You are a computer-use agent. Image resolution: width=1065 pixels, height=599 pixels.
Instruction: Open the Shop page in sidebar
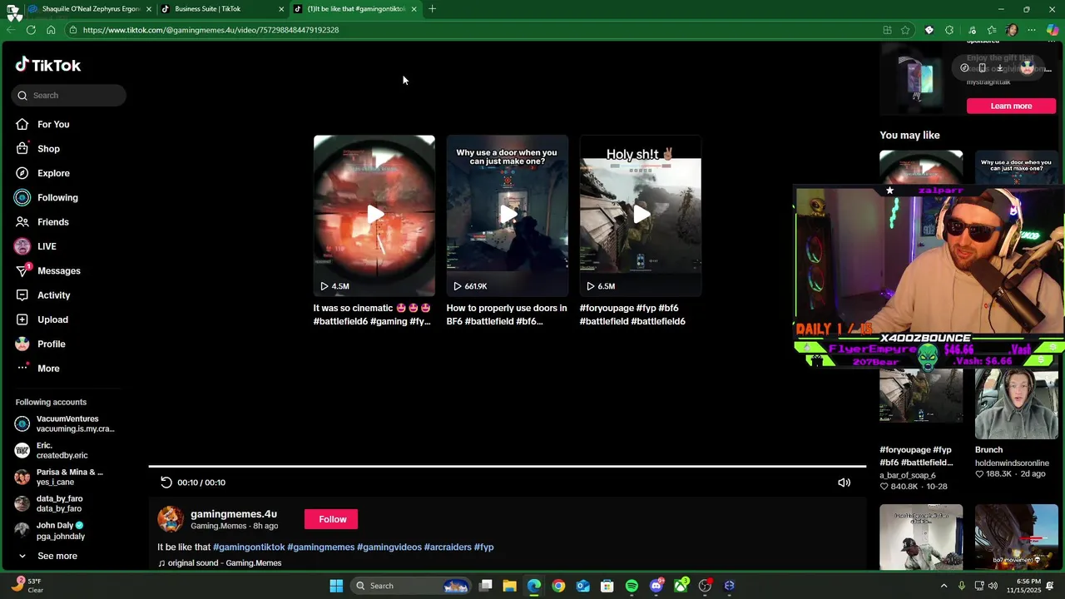pos(48,149)
